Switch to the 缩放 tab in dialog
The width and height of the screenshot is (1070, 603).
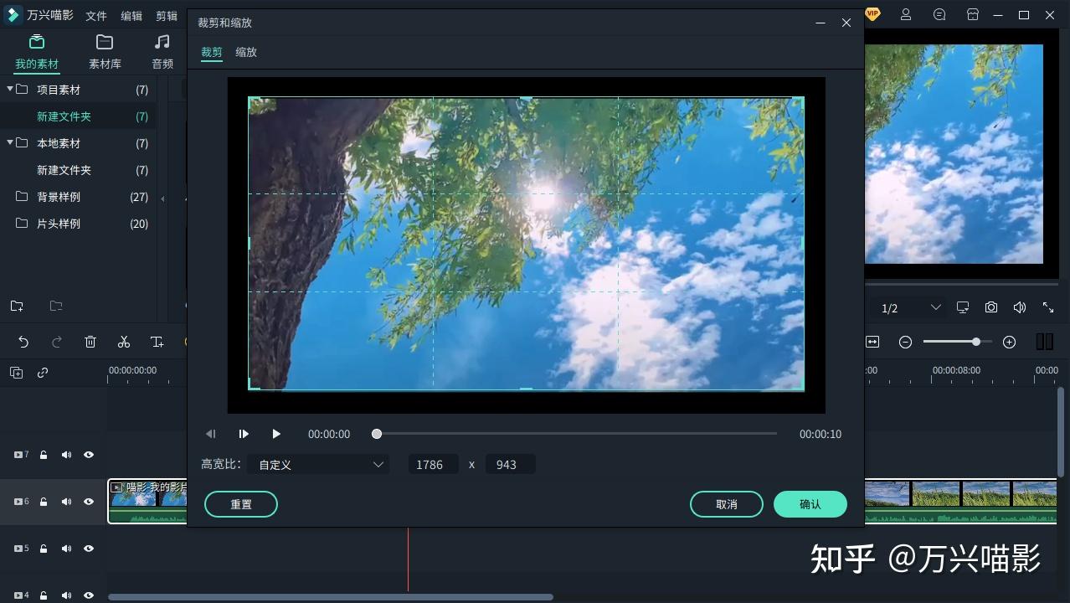(x=245, y=52)
